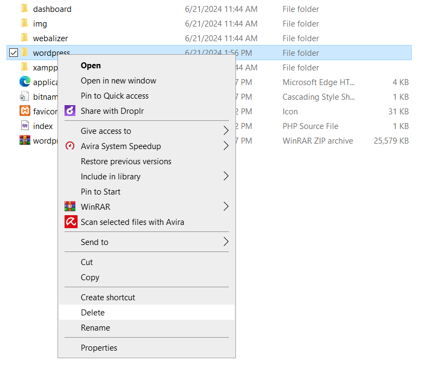Choose Scan selected files with Avira
422x368 pixels.
146,222
